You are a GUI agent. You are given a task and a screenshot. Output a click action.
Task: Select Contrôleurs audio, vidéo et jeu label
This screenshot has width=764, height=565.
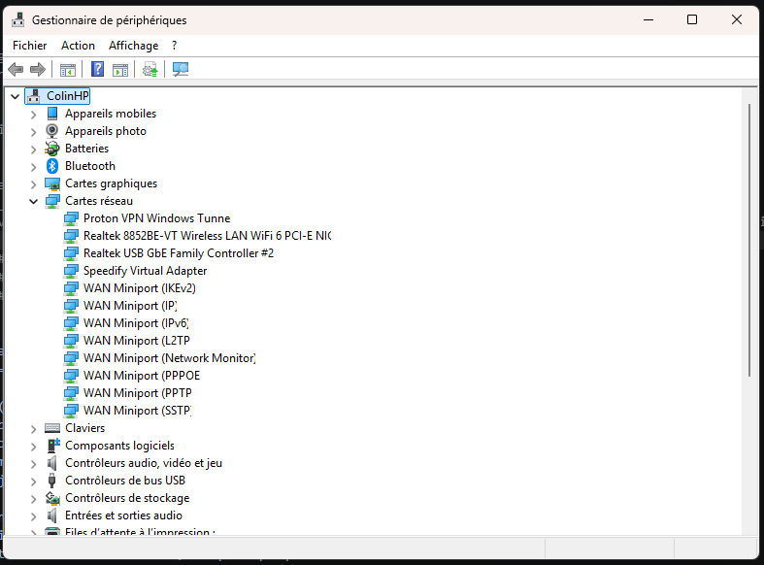click(144, 463)
